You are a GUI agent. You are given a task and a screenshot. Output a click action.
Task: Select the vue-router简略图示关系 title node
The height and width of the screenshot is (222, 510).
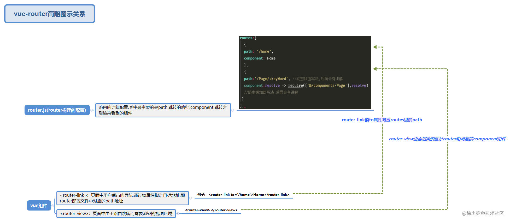click(50, 14)
